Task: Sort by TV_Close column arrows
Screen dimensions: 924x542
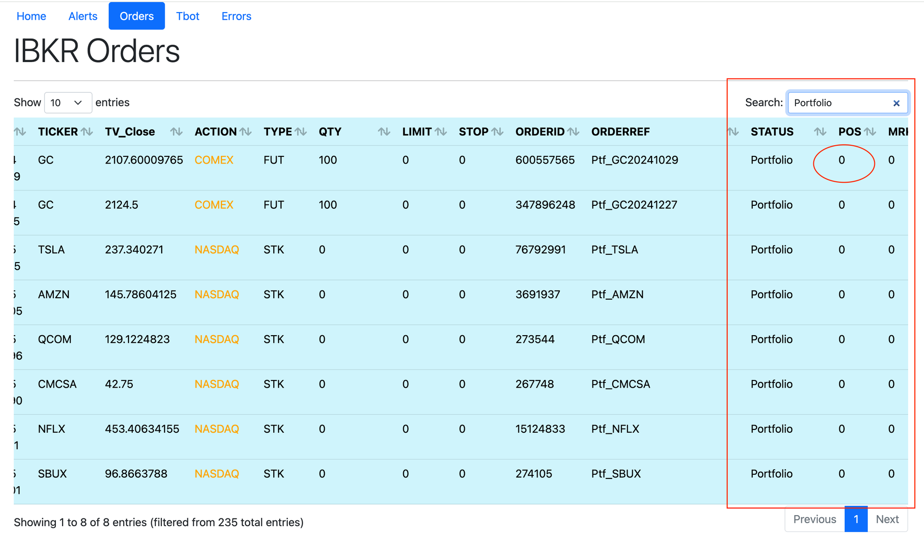Action: tap(176, 132)
